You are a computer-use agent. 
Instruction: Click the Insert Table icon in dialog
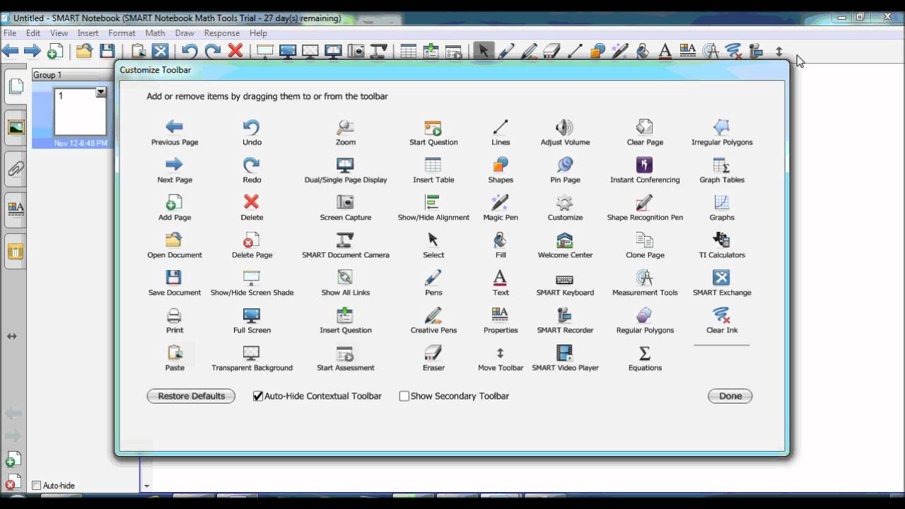[433, 165]
